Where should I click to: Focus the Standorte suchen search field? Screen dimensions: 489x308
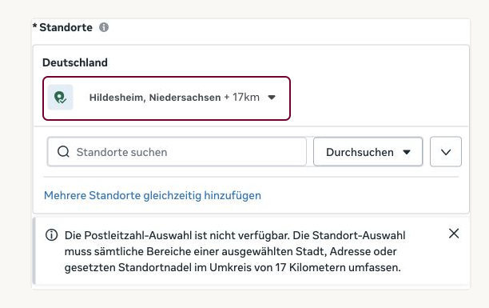pos(177,152)
